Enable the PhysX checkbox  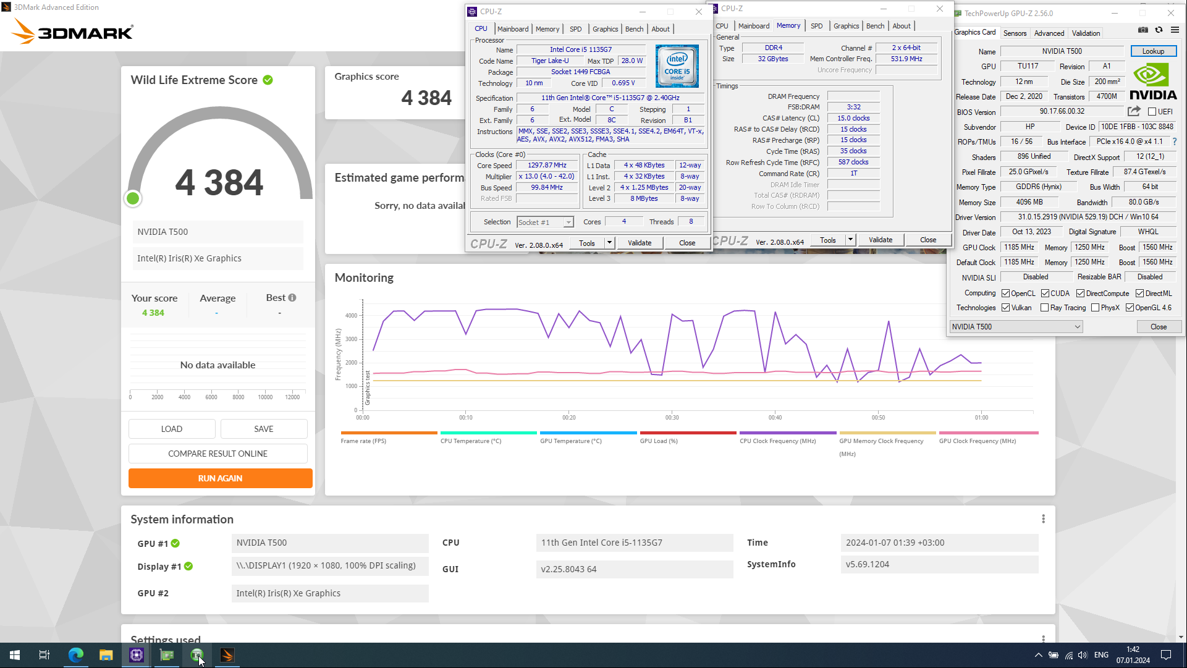coord(1095,308)
